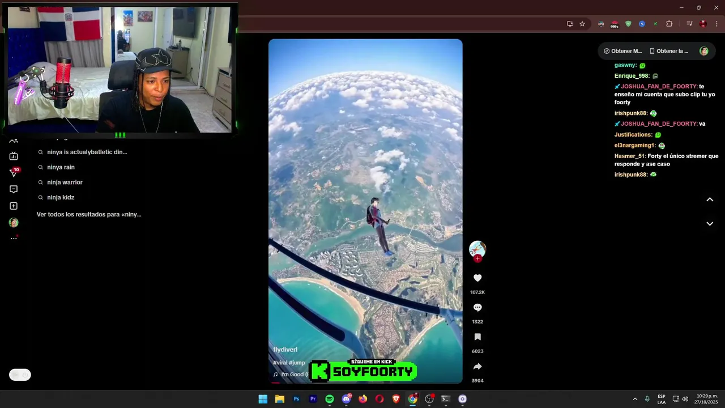Open the Chrome profile avatar
Viewport: 725px width, 408px height.
(703, 24)
